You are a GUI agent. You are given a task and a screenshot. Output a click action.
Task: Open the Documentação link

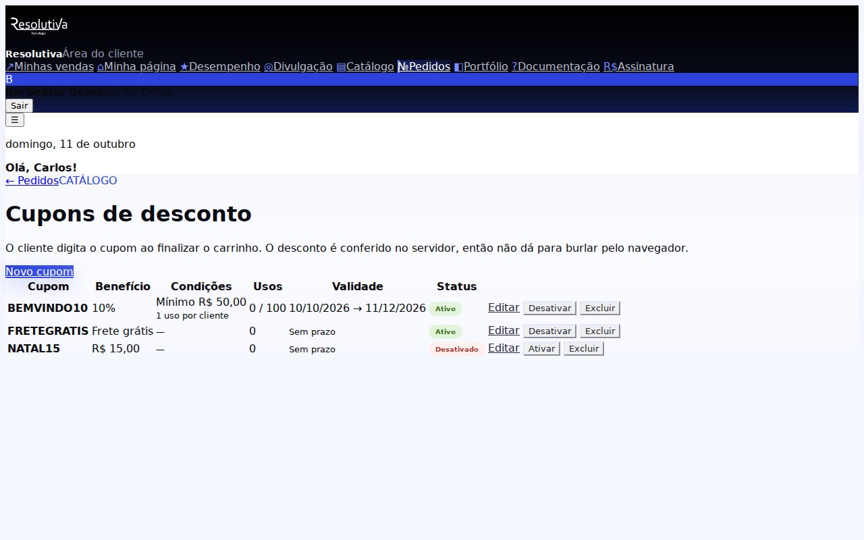point(556,66)
